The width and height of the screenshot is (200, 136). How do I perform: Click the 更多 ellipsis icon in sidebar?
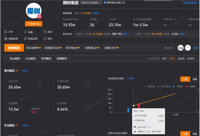45,39
